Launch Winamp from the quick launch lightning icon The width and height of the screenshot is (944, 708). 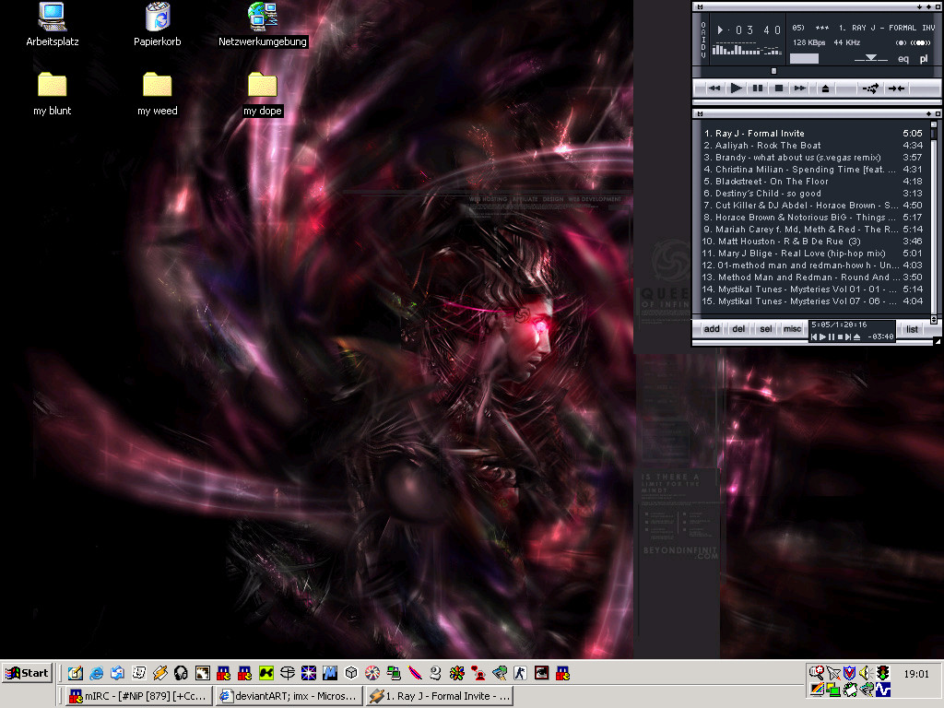[159, 673]
